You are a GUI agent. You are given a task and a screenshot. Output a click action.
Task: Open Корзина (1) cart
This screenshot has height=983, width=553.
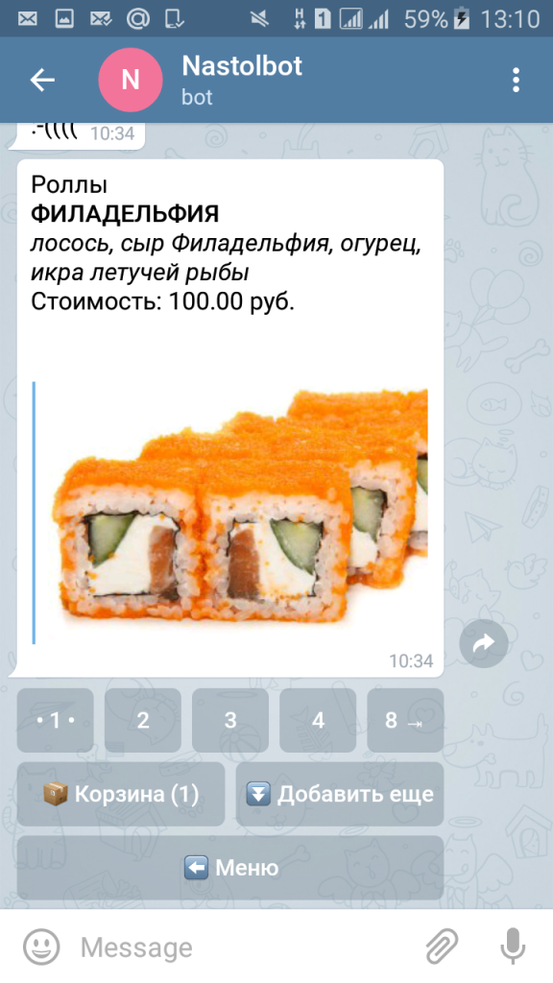[121, 794]
